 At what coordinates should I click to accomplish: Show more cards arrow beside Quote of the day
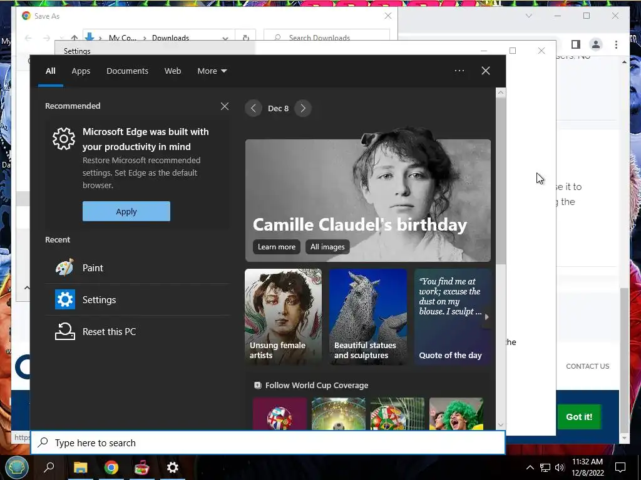pyautogui.click(x=486, y=317)
